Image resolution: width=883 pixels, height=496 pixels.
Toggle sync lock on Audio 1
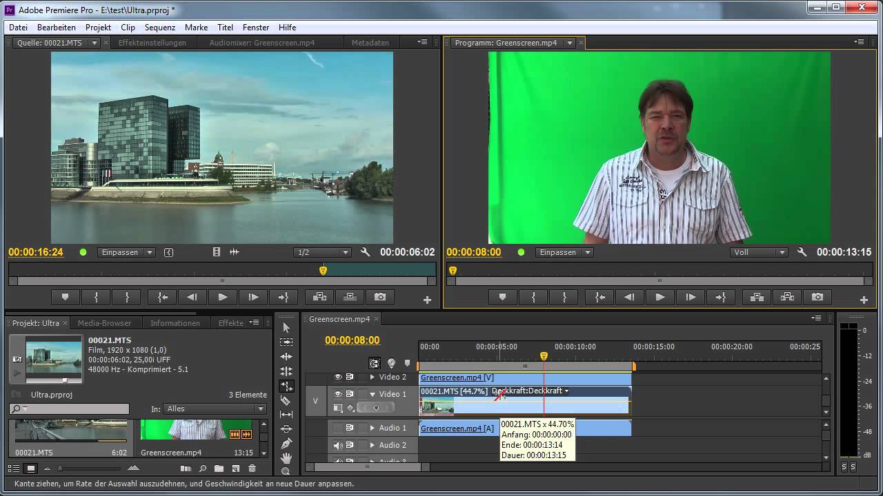coord(350,428)
